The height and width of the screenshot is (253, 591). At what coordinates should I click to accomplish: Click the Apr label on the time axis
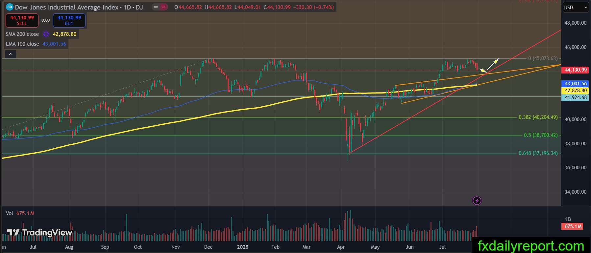(x=341, y=247)
